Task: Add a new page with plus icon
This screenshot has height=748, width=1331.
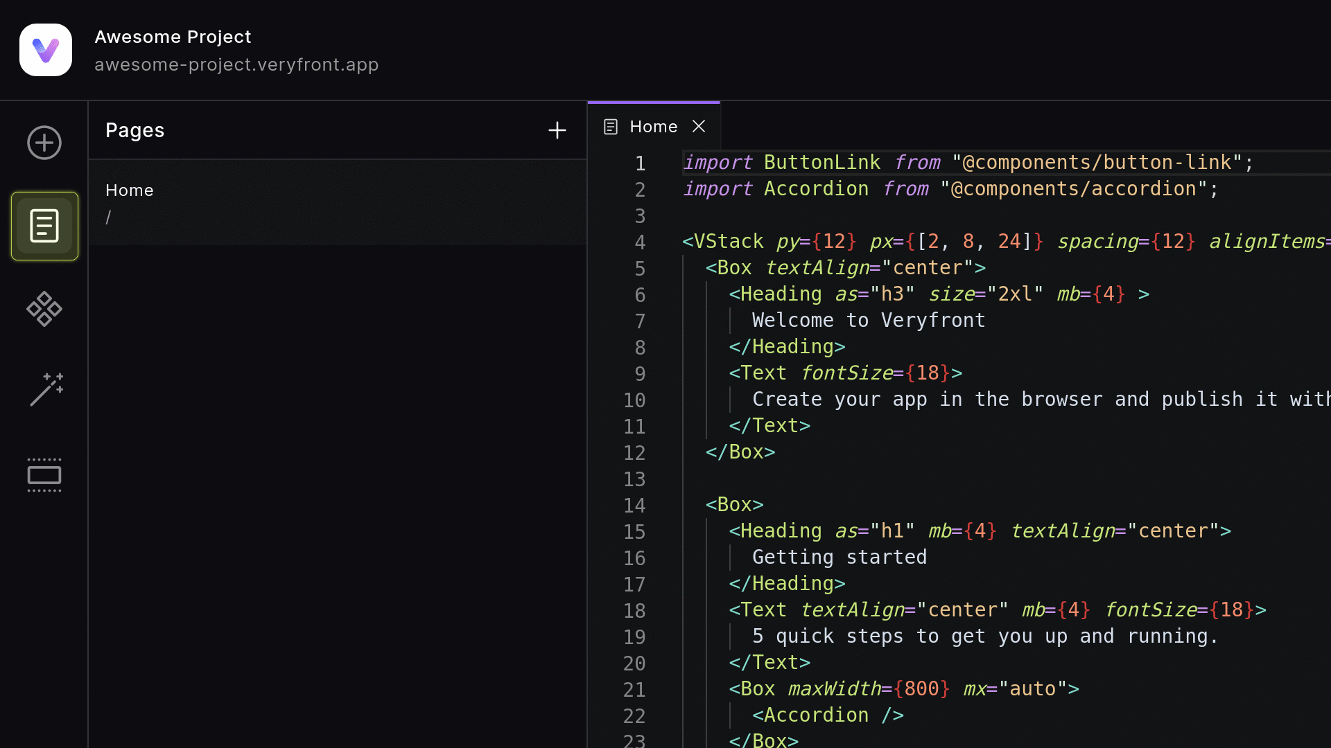Action: pyautogui.click(x=557, y=130)
